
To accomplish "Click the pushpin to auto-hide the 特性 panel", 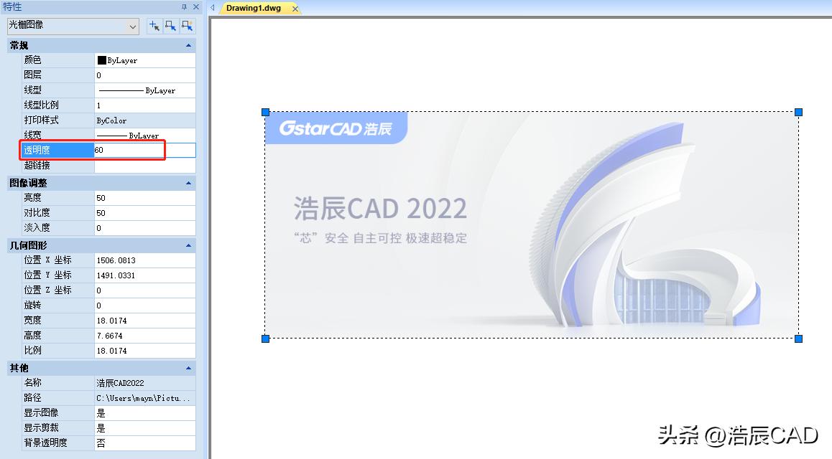I will tap(185, 7).
